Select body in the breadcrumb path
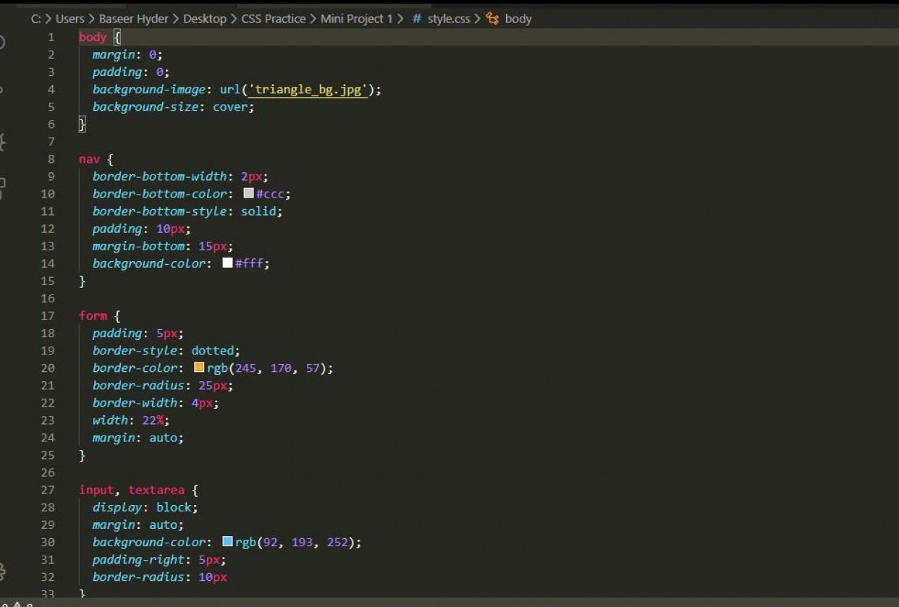The image size is (899, 607). [x=517, y=19]
